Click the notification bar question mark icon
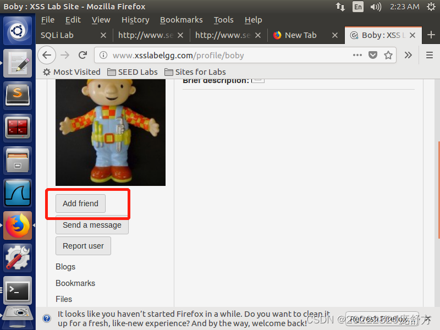 (x=47, y=318)
